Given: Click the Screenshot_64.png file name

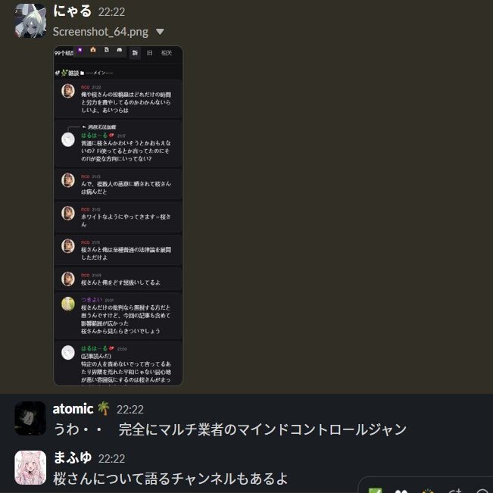Looking at the screenshot, I should [101, 32].
